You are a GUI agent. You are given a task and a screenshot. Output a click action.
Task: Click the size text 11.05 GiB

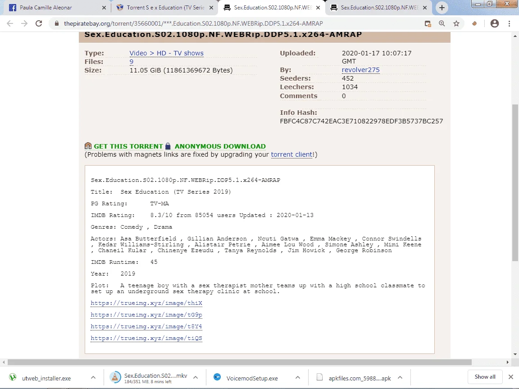click(181, 70)
